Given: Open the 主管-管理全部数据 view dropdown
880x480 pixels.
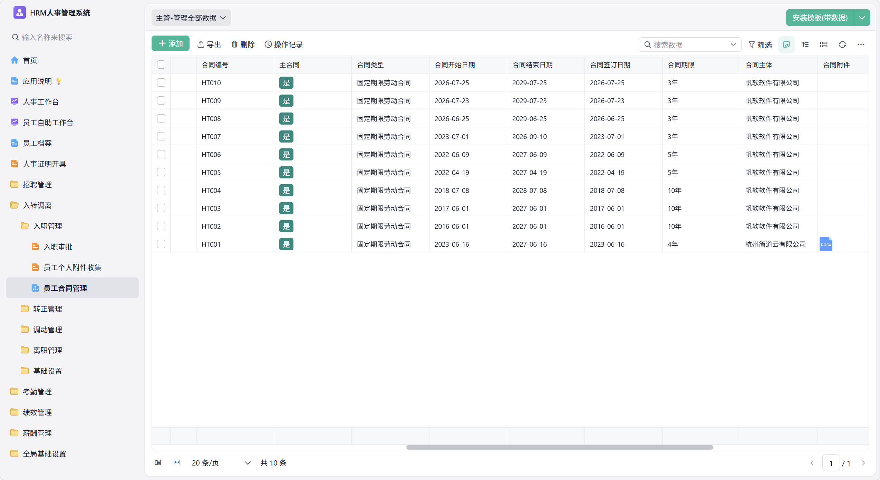Looking at the screenshot, I should (191, 18).
